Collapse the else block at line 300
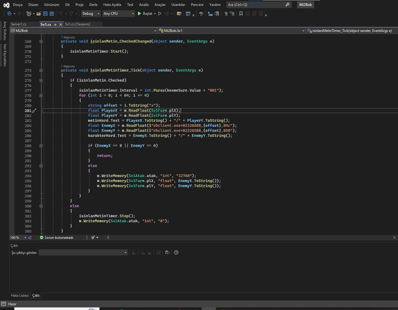The width and height of the screenshot is (398, 310). (41, 206)
